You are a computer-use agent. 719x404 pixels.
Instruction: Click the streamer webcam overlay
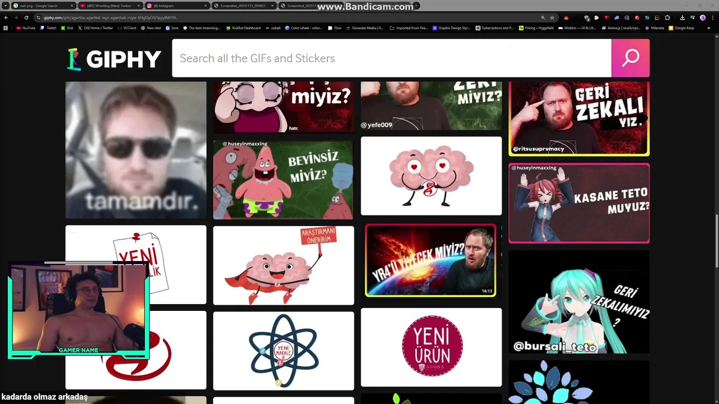(79, 310)
